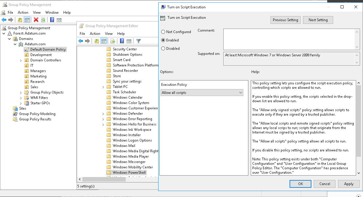
Task: Select the Enabled radio button
Action: tap(163, 40)
